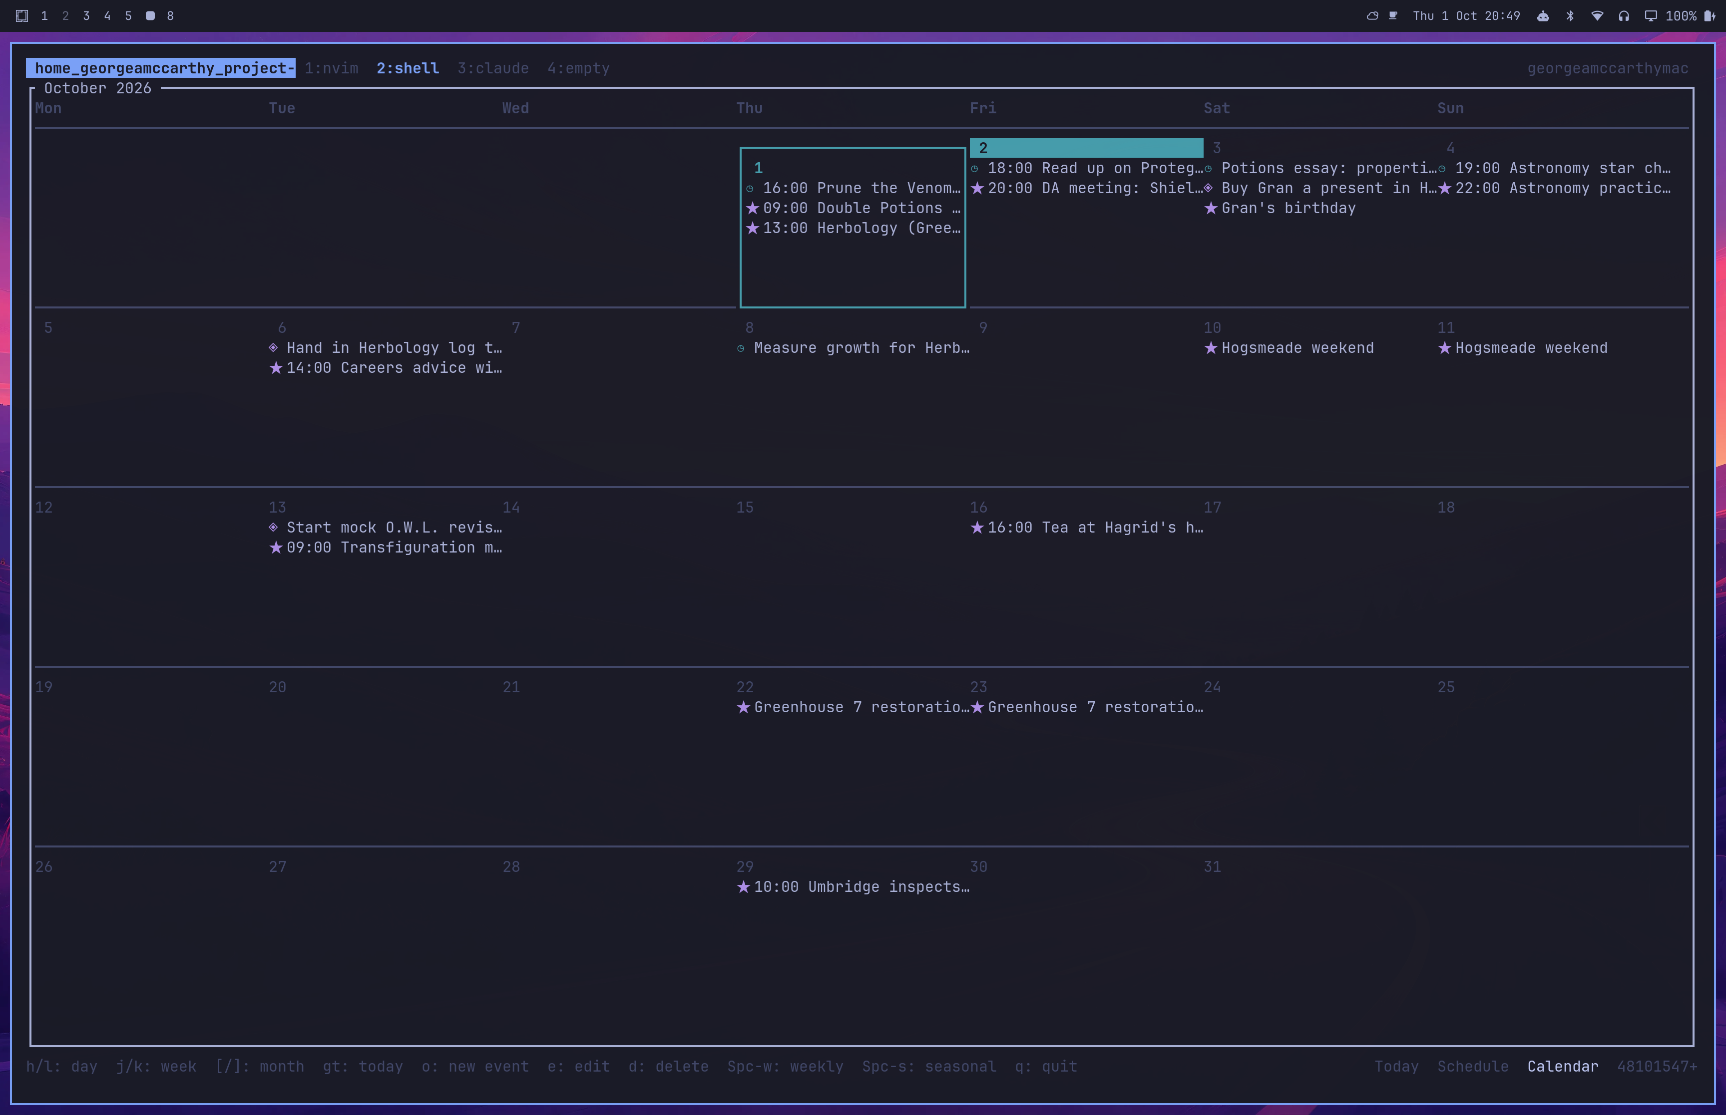The height and width of the screenshot is (1115, 1726).
Task: Click diamond icon beside Buy Gran a present
Action: [x=1208, y=188]
